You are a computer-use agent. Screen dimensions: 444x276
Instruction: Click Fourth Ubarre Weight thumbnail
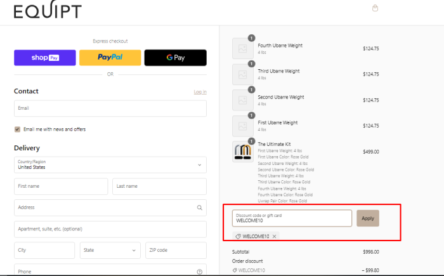[x=243, y=48]
